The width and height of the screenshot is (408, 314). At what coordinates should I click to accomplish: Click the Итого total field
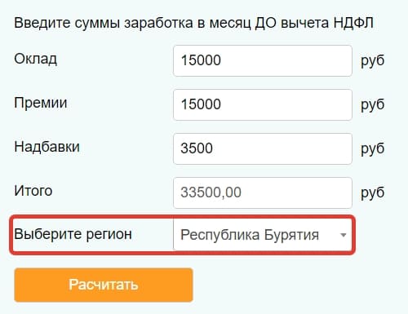(263, 192)
